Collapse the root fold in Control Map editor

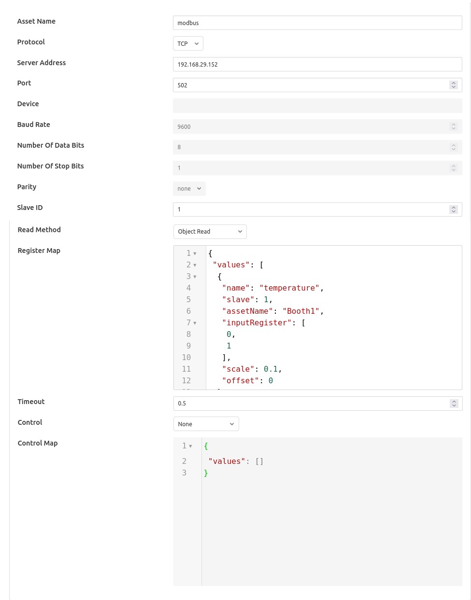point(190,446)
